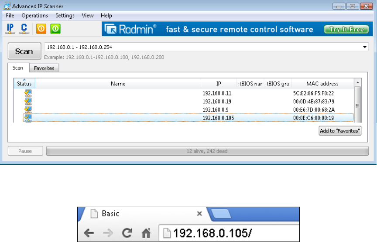
Task: Open the File menu
Action: 10,16
